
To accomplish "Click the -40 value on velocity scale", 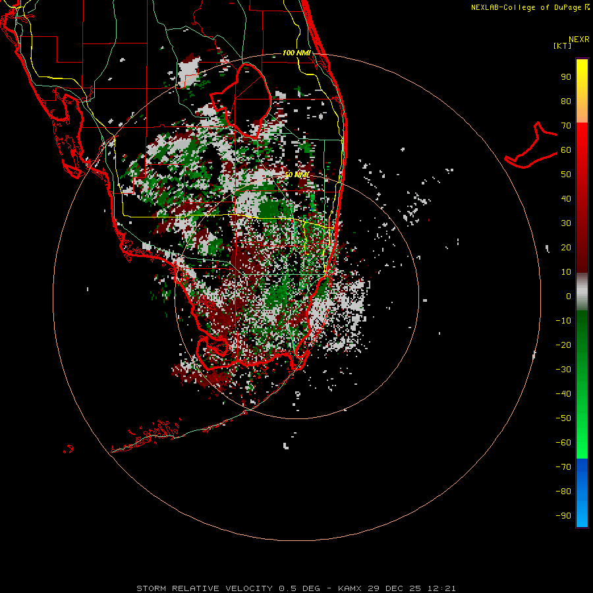I will tap(563, 394).
